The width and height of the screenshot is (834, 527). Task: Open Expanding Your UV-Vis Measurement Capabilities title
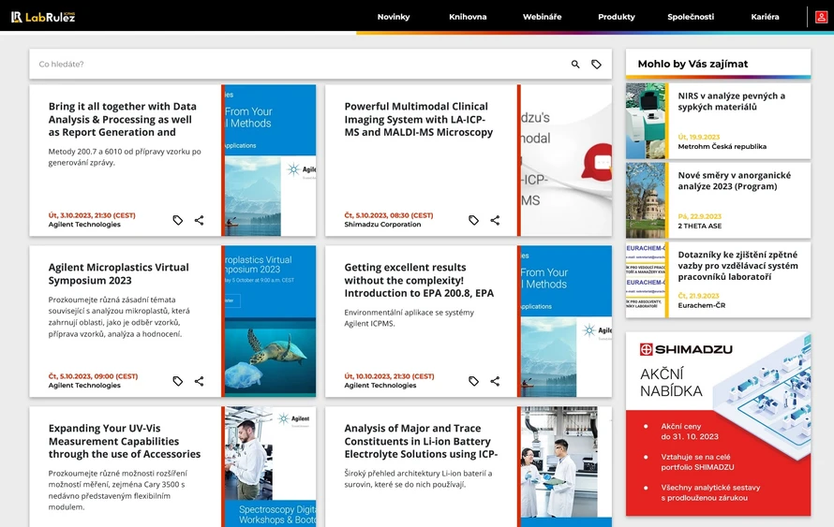click(x=125, y=441)
